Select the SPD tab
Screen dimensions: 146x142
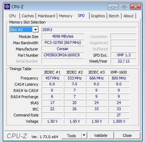pos(81,16)
